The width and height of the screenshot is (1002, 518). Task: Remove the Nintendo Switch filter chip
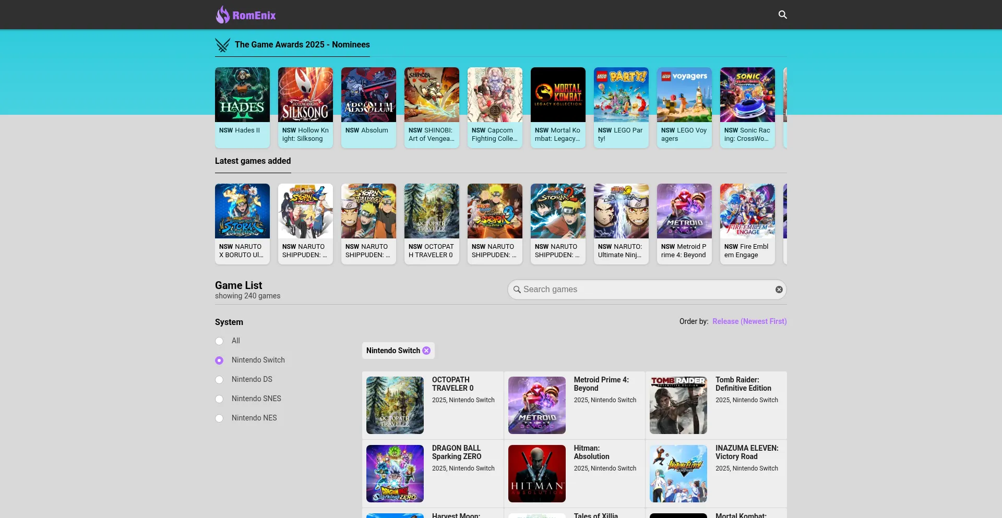coord(426,351)
